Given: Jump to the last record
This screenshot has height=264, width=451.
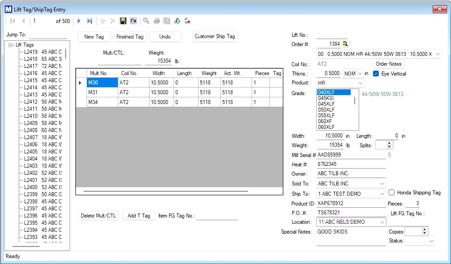Looking at the screenshot, I should (89, 21).
